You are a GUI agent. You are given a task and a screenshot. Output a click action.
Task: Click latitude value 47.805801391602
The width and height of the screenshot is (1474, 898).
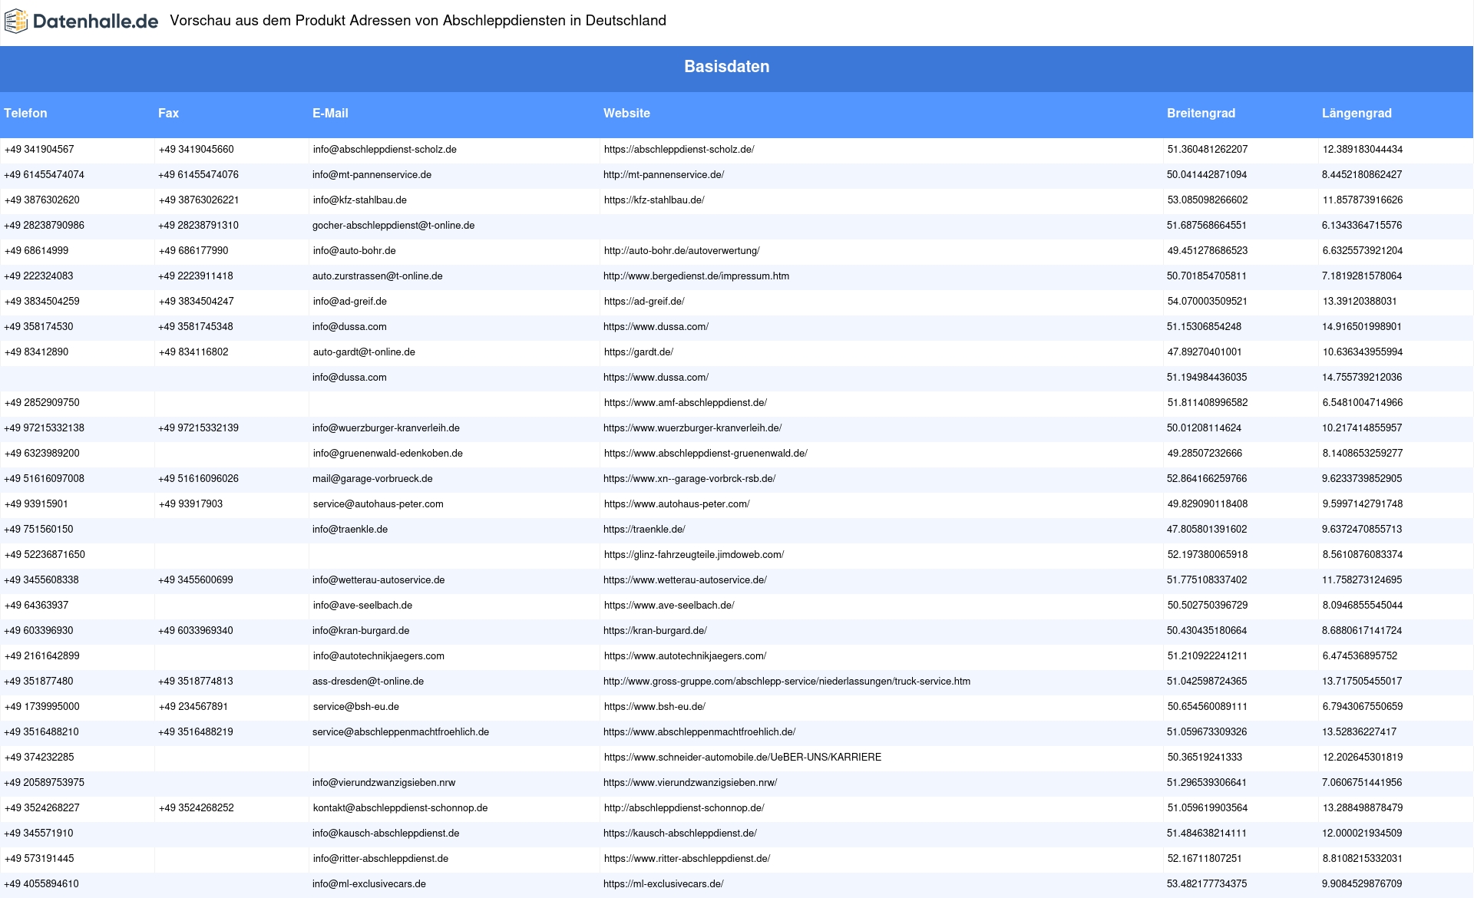point(1207,530)
